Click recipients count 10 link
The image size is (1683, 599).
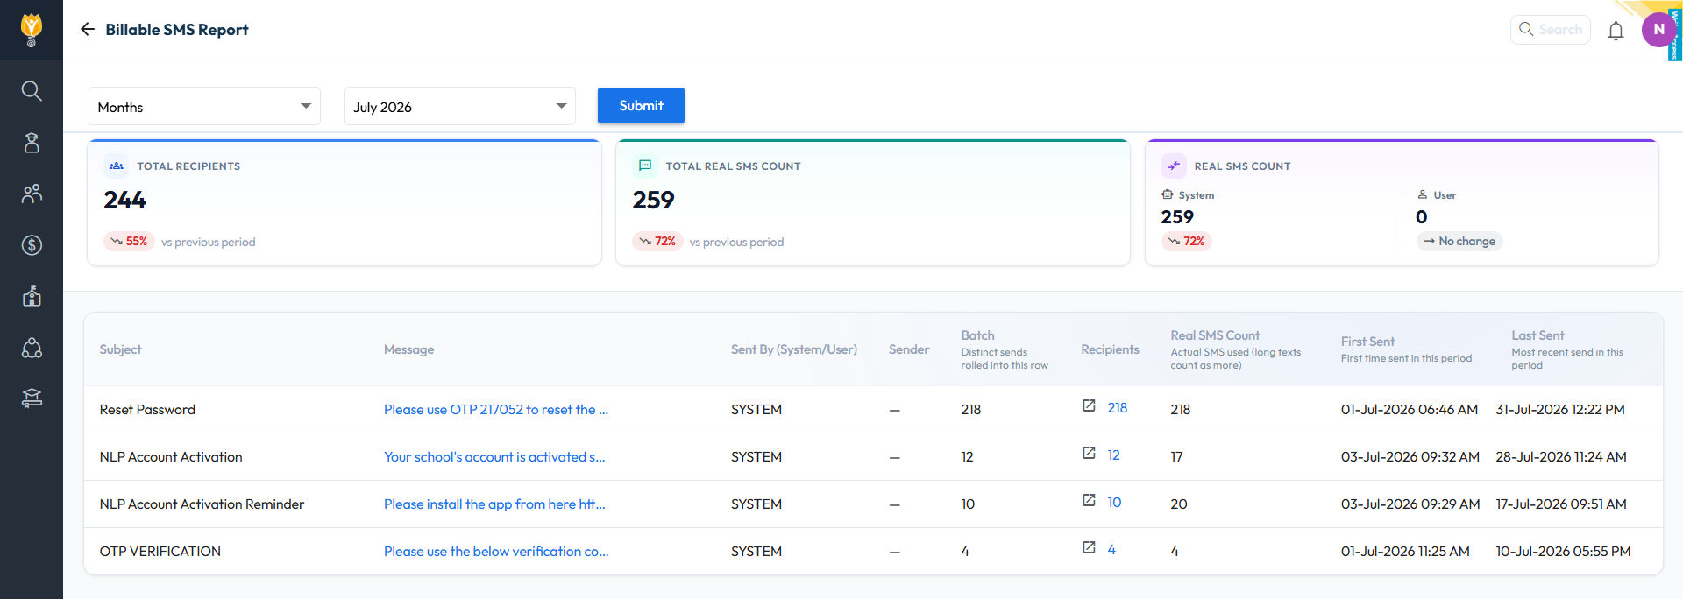[1114, 502]
